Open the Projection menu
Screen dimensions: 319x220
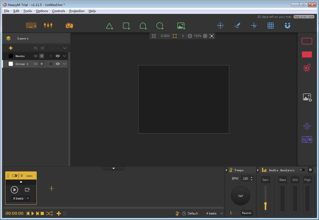(77, 11)
